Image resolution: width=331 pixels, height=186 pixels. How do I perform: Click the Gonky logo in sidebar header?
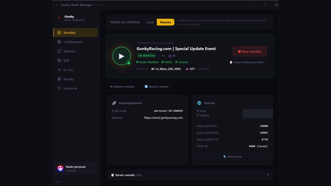click(59, 18)
